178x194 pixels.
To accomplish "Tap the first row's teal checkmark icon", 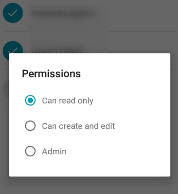I will (x=13, y=13).
